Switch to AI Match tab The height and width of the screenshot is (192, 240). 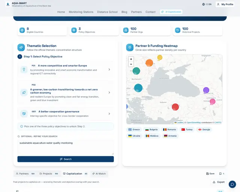[99, 174]
